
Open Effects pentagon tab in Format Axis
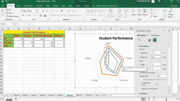coord(144,40)
